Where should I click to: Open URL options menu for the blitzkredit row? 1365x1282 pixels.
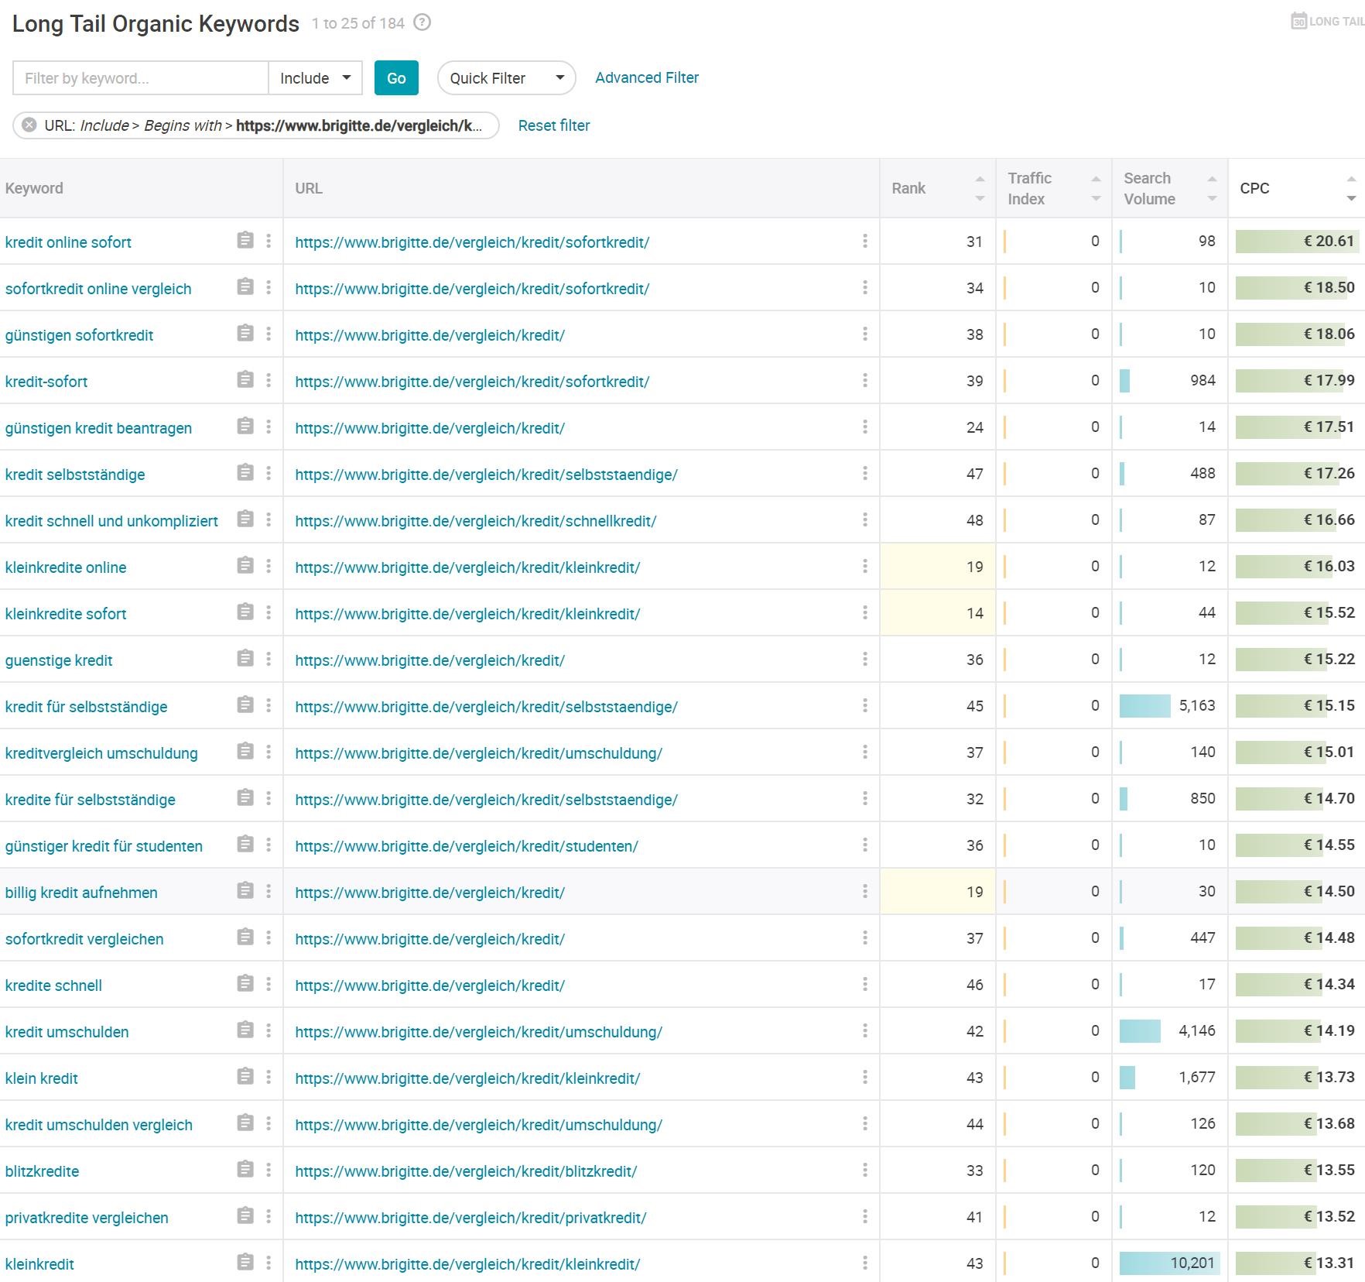click(x=864, y=1170)
